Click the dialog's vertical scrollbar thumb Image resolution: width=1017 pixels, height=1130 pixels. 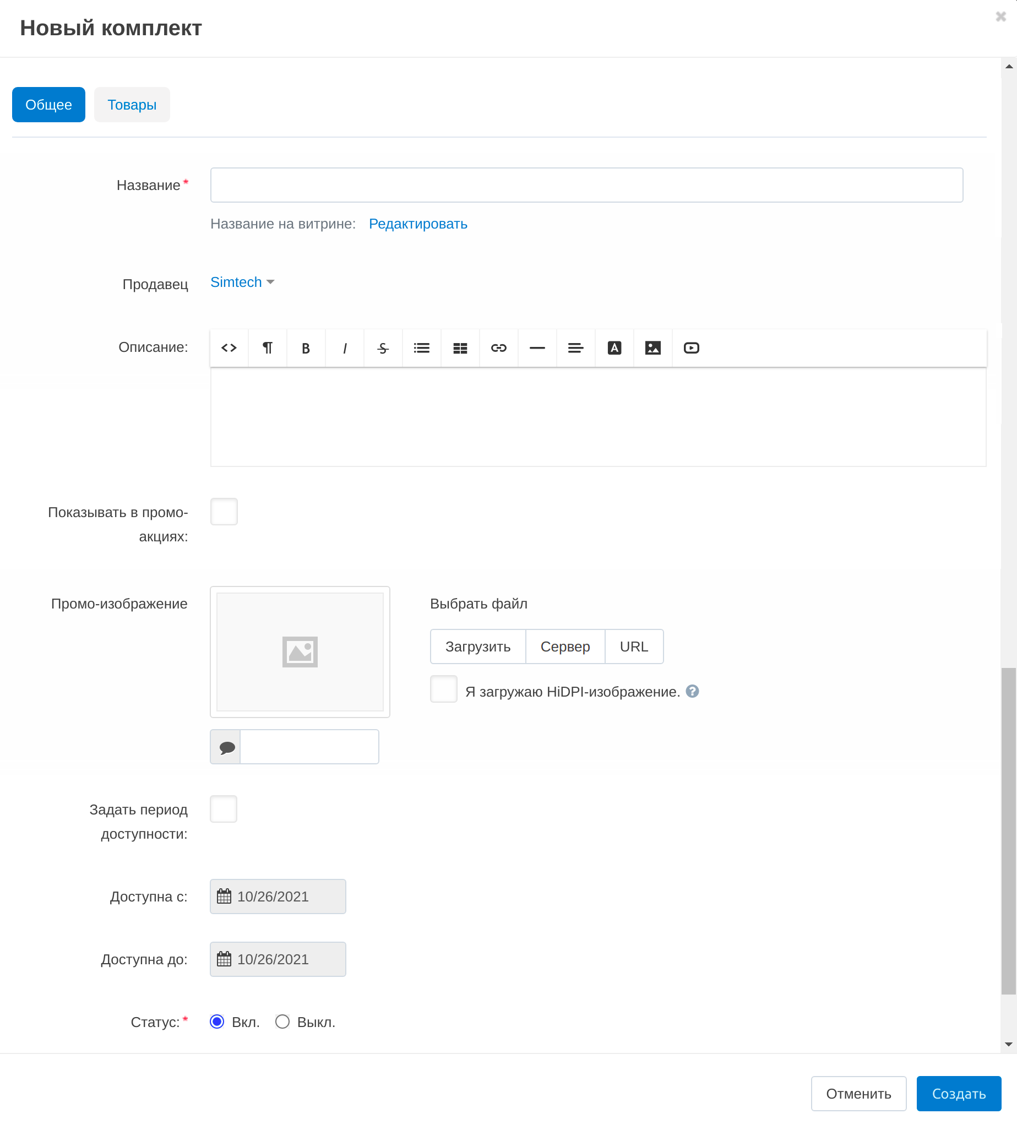click(x=1008, y=830)
